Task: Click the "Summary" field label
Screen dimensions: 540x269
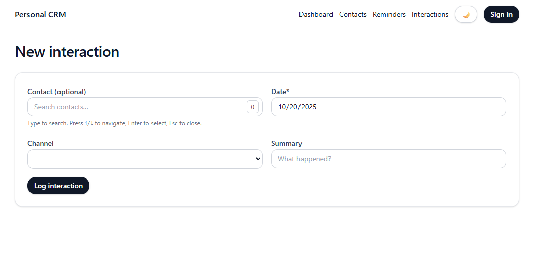Action: 286,143
